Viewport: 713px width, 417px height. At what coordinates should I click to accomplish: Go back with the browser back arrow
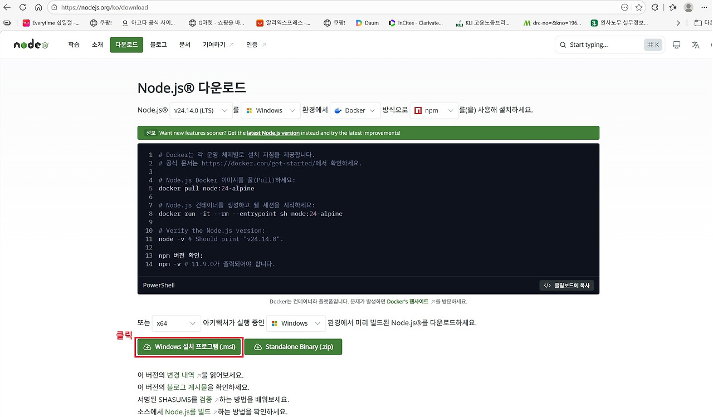click(7, 7)
